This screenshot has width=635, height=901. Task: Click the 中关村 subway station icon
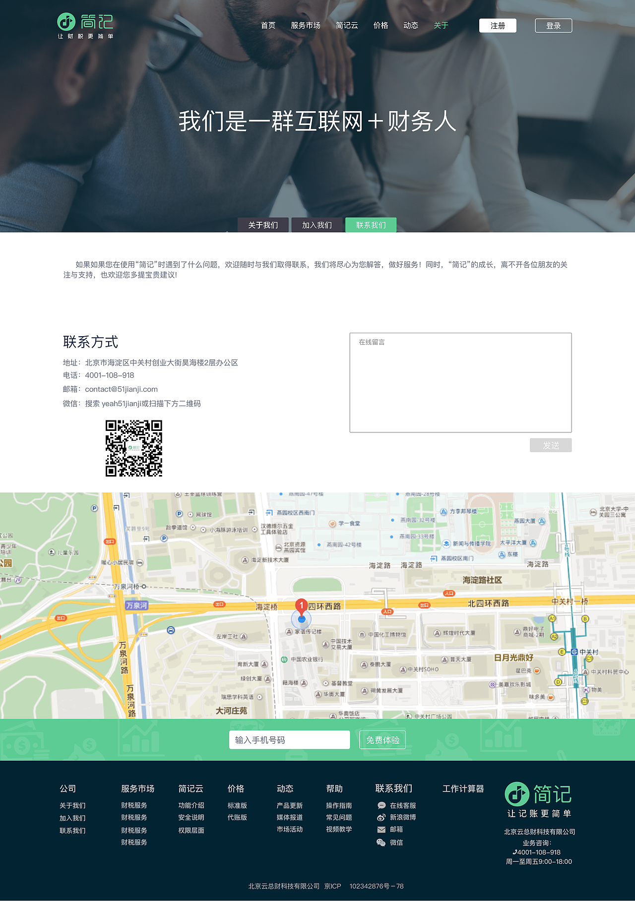point(574,652)
